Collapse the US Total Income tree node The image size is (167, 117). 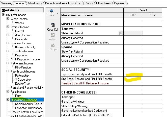click(4, 15)
